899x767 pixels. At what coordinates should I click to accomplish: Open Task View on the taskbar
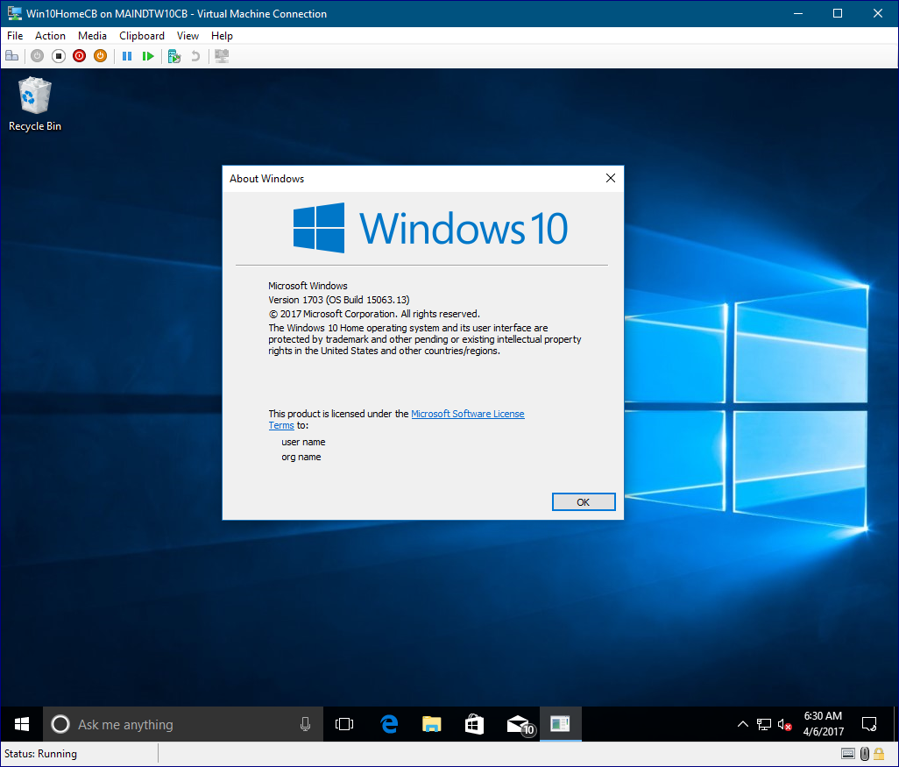(344, 724)
